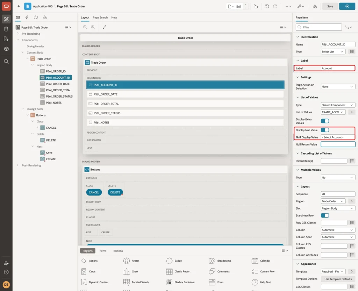Switch gallery to the Items tab

pos(103,251)
